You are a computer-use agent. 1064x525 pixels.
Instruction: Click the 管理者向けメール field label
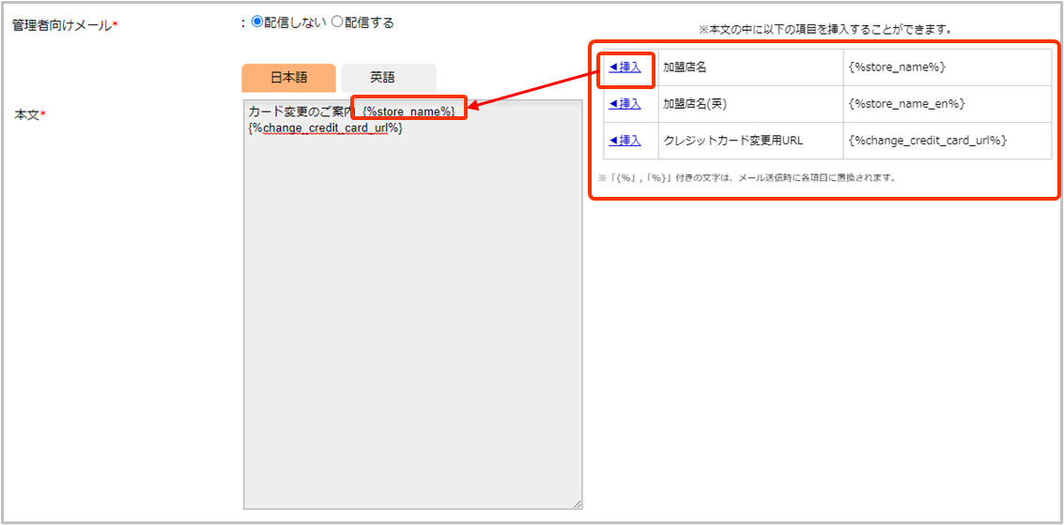62,25
